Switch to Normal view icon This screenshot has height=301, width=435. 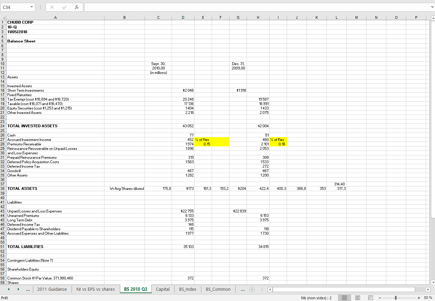[x=344, y=298]
